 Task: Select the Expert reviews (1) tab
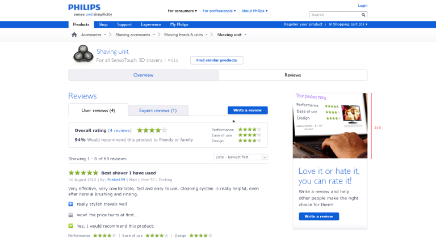point(158,110)
